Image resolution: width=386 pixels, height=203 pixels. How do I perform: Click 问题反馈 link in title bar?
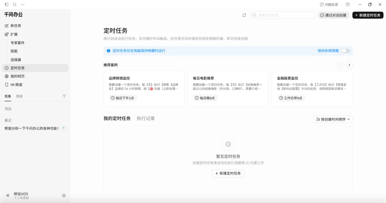point(329,4)
